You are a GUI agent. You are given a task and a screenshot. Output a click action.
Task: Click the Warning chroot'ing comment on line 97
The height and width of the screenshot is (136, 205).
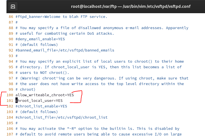pos(102,78)
